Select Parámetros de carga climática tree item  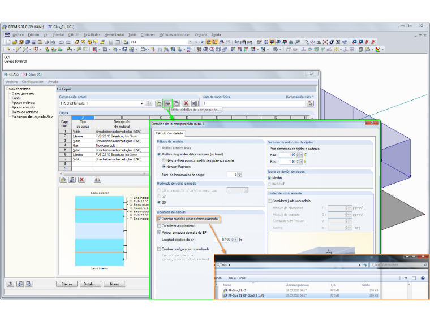click(32, 116)
